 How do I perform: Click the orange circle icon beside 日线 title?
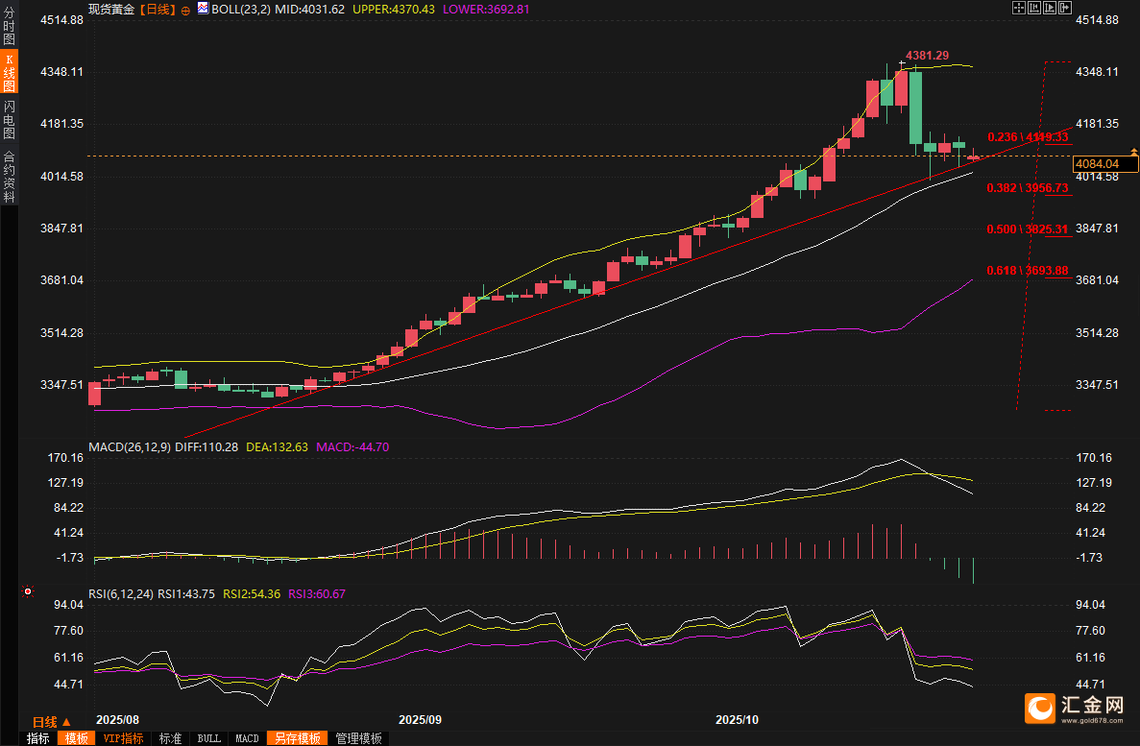coord(185,9)
